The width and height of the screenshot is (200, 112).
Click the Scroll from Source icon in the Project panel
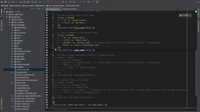click(32, 9)
